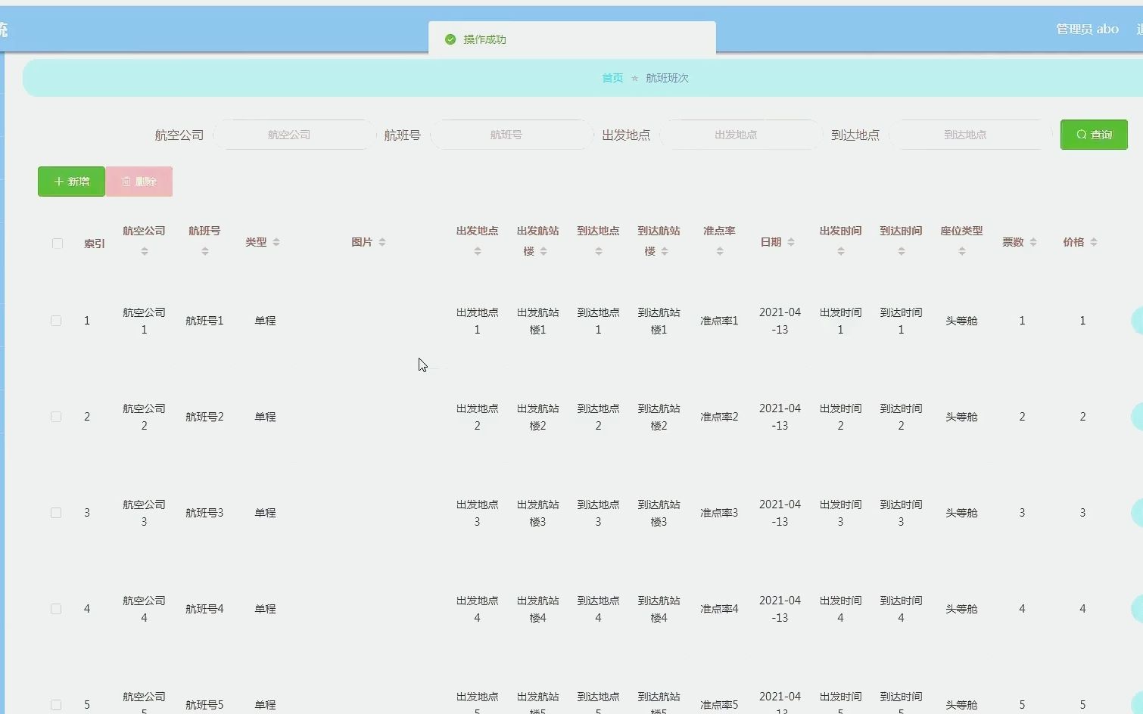Click the 索引 column header

tap(95, 244)
